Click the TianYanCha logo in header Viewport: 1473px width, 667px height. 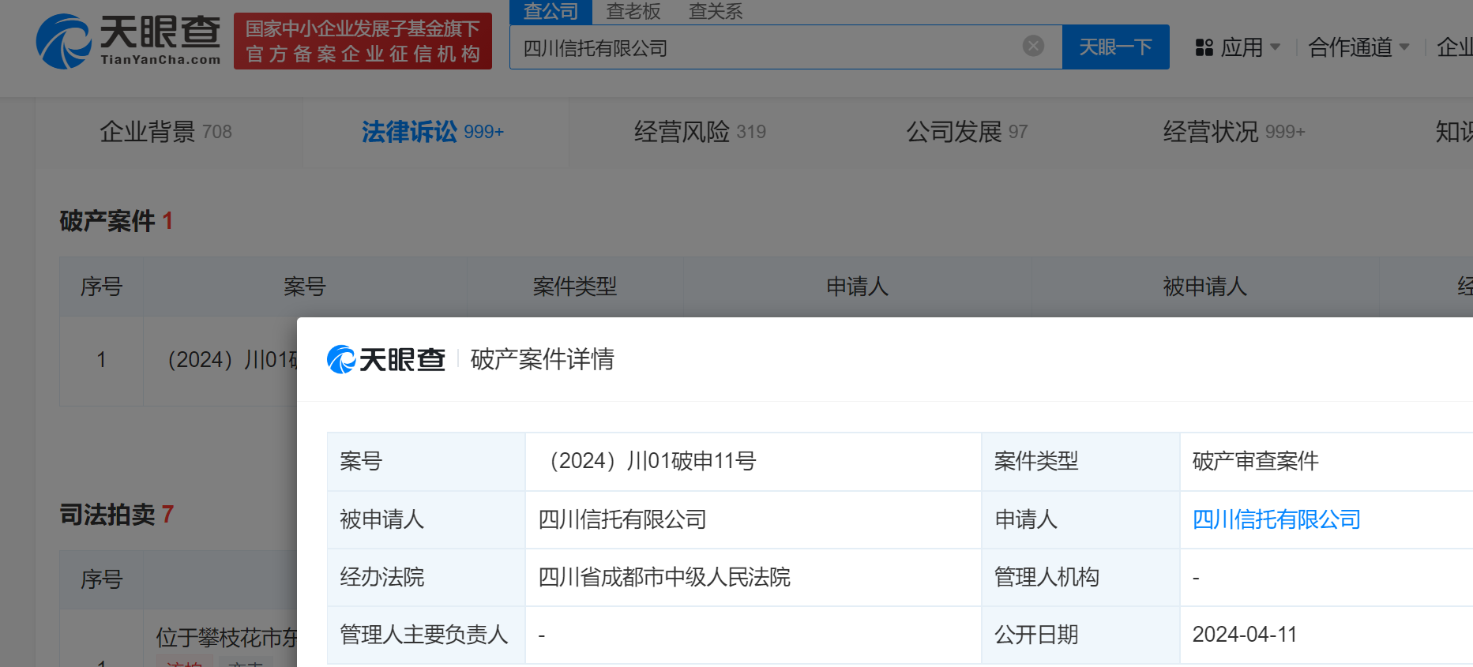click(129, 40)
